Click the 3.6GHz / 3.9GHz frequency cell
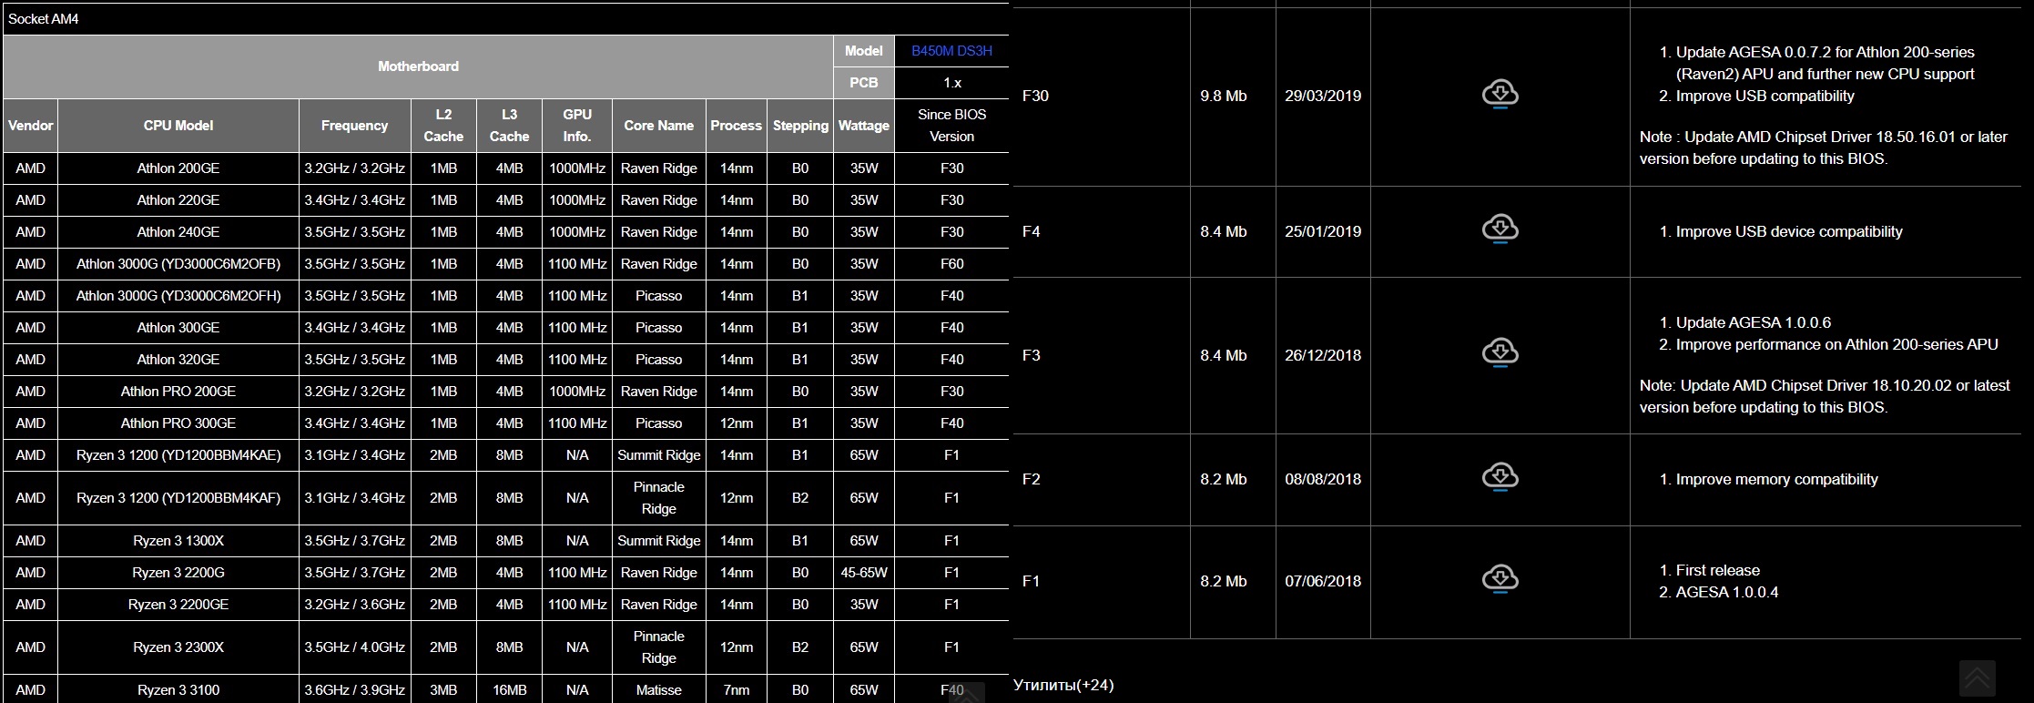This screenshot has width=2034, height=703. pyautogui.click(x=354, y=689)
